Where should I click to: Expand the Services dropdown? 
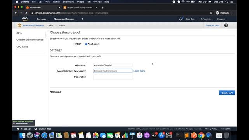pos(43,19)
